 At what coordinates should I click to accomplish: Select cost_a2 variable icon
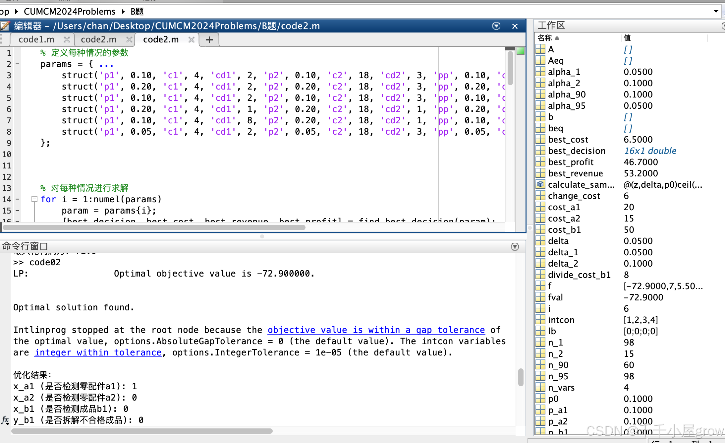click(540, 218)
